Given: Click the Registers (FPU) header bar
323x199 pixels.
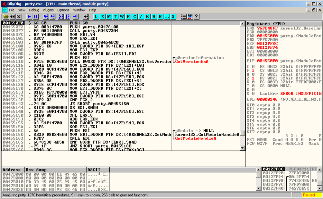Looking at the screenshot, I should pyautogui.click(x=283, y=24).
